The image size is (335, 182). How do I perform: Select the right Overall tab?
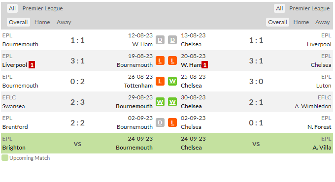point(277,22)
